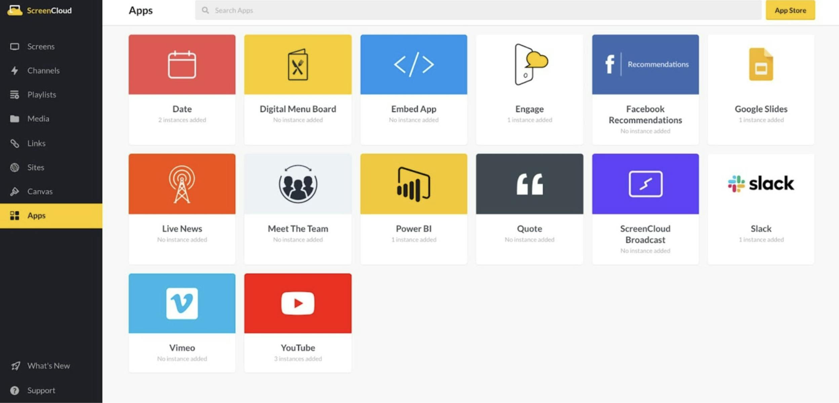The image size is (839, 403).
Task: Open the Digital Menu Board tile image
Action: [298, 65]
